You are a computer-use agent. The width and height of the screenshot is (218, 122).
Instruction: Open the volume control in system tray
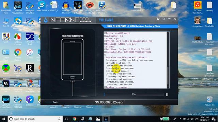[x=192, y=119]
